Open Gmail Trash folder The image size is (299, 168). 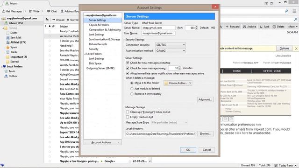coord(14,52)
